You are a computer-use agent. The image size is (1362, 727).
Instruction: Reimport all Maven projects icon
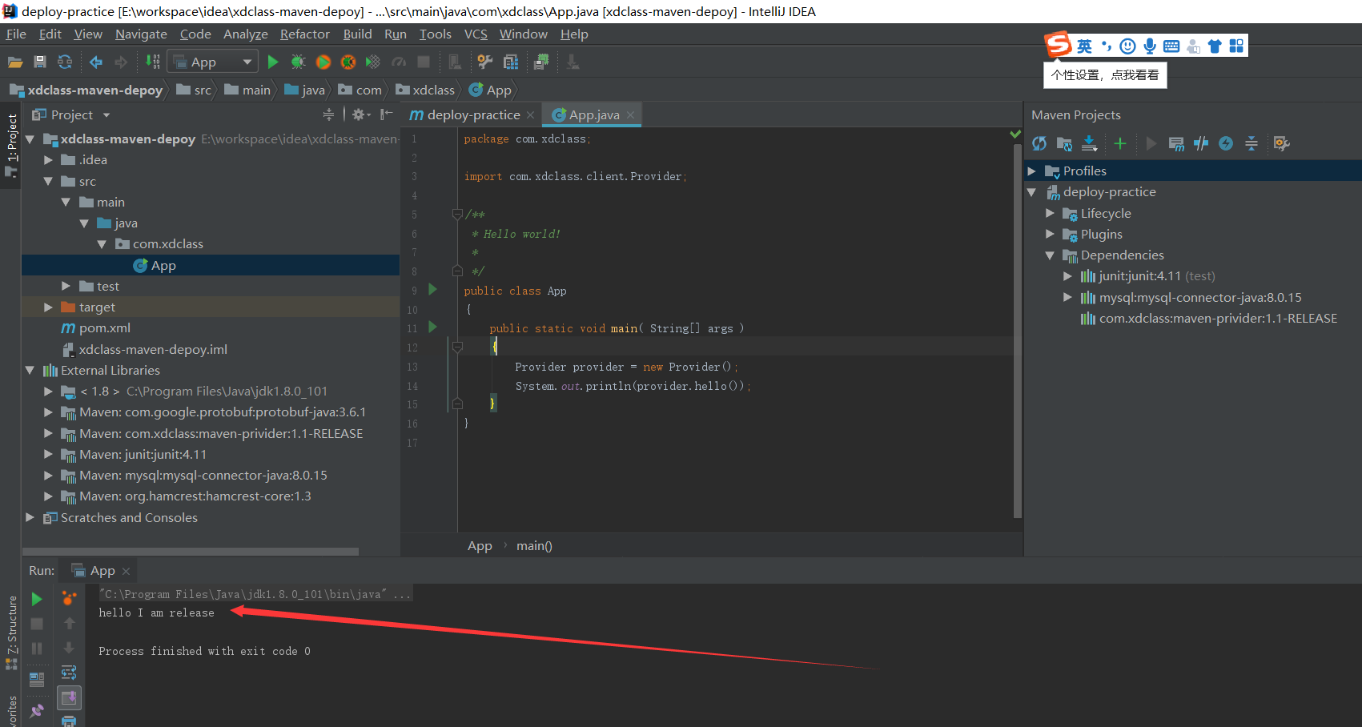(1039, 143)
